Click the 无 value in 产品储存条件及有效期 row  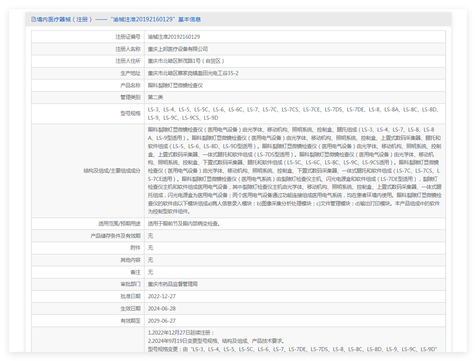150,236
